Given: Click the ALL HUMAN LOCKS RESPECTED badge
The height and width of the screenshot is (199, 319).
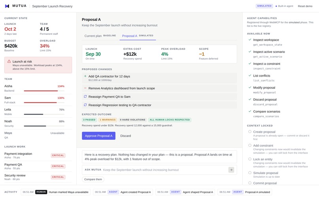Looking at the screenshot, I should (x=170, y=120).
